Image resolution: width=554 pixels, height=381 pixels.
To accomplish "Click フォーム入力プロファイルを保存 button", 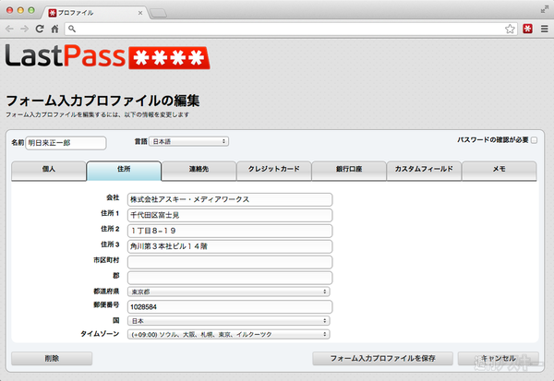I will click(x=382, y=359).
